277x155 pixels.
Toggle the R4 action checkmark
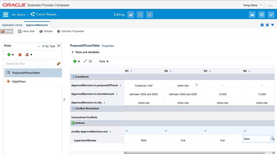(245, 131)
